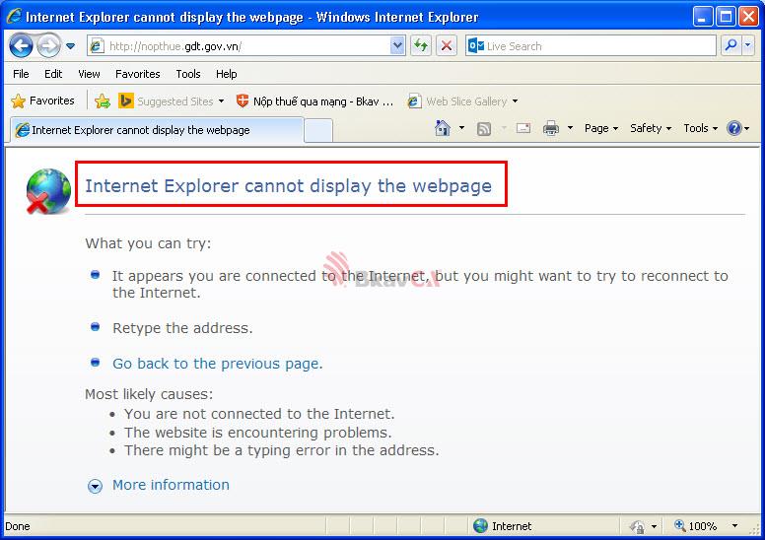Open the Safety command bar menu
The height and width of the screenshot is (540, 765).
click(x=651, y=128)
